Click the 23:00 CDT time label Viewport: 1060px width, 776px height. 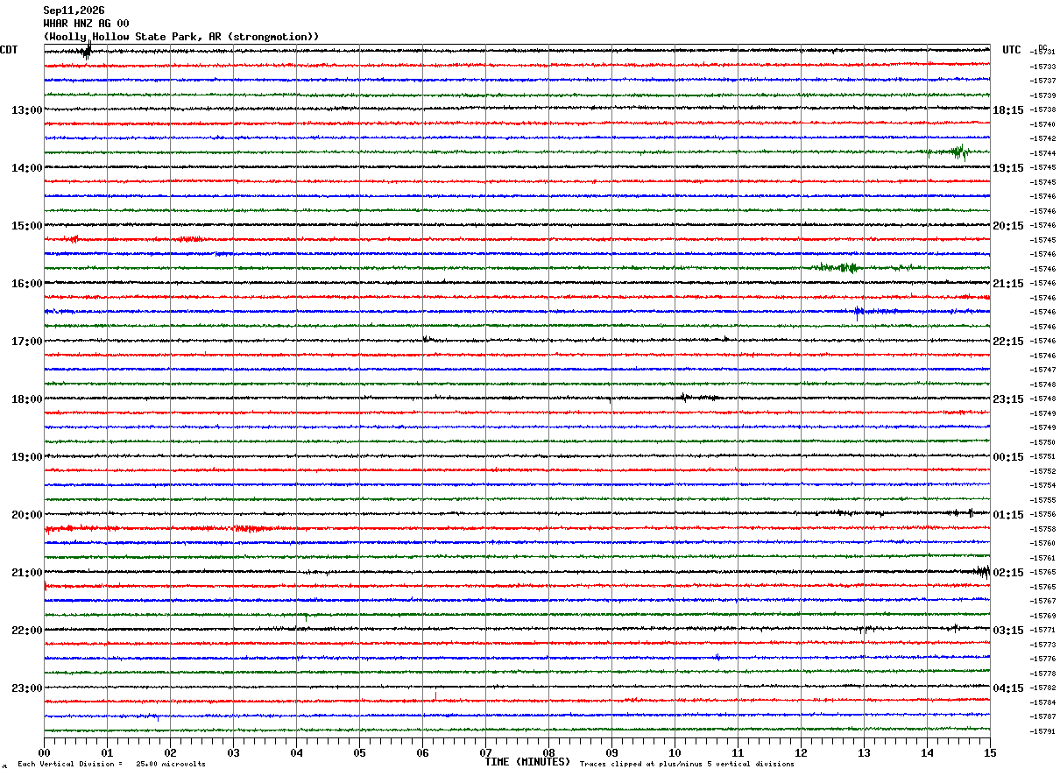click(x=27, y=688)
